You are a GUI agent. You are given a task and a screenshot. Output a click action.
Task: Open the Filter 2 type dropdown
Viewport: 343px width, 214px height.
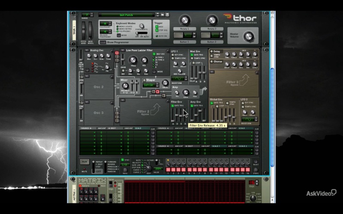[x=123, y=100]
